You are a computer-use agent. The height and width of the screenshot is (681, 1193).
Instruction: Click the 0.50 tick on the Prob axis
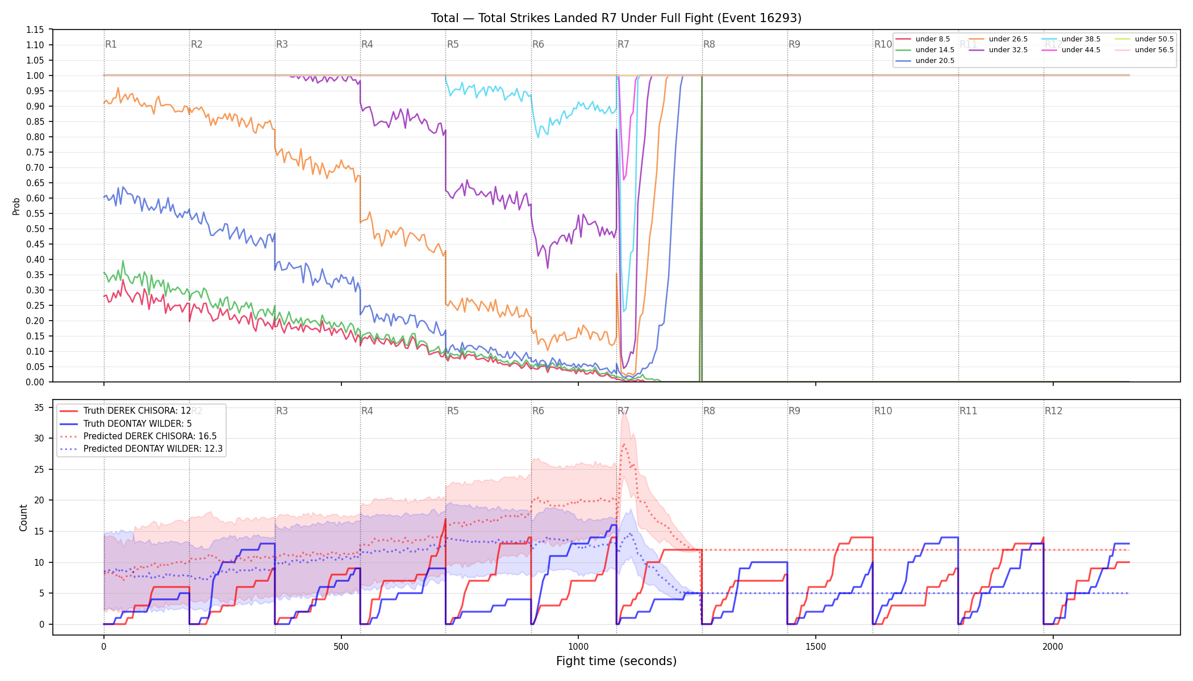(35, 229)
